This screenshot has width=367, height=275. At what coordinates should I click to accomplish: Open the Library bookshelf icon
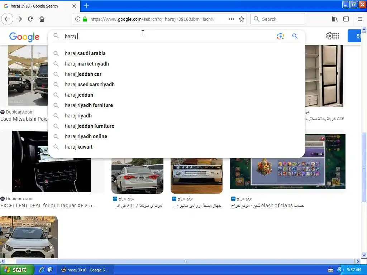click(x=335, y=19)
